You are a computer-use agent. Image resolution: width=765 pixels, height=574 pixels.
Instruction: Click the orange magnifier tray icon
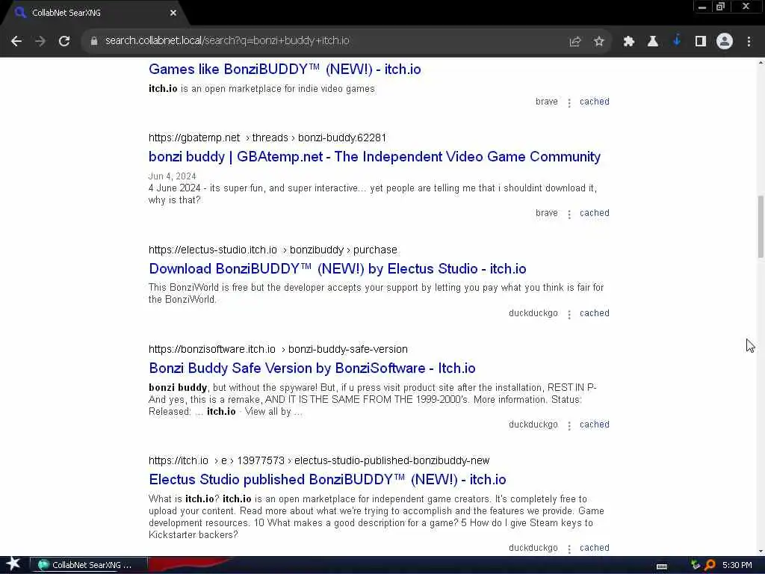coord(710,565)
